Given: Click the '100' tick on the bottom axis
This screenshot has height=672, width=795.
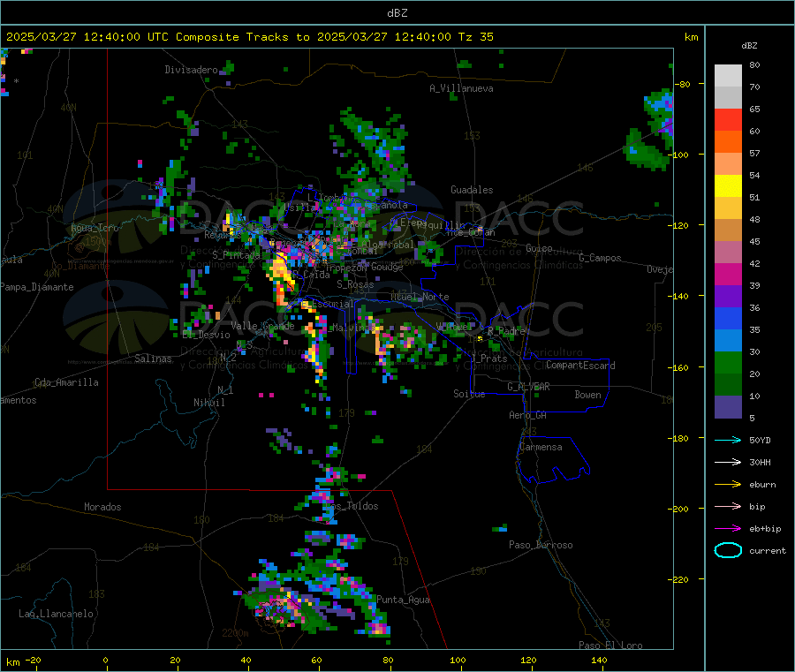Looking at the screenshot, I should [458, 660].
